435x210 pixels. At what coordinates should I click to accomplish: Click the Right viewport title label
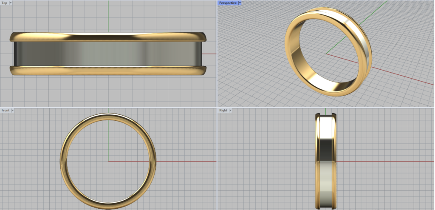coord(223,110)
